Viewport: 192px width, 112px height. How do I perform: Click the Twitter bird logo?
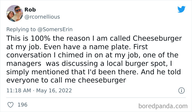pyautogui.click(x=181, y=10)
